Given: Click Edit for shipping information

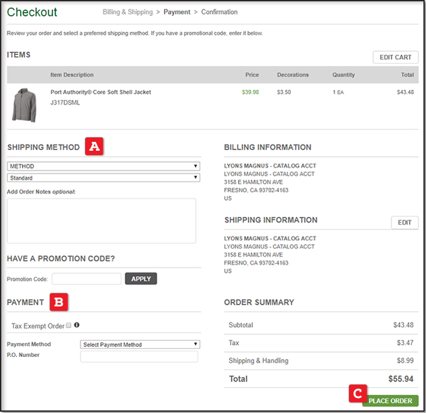Looking at the screenshot, I should click(405, 223).
